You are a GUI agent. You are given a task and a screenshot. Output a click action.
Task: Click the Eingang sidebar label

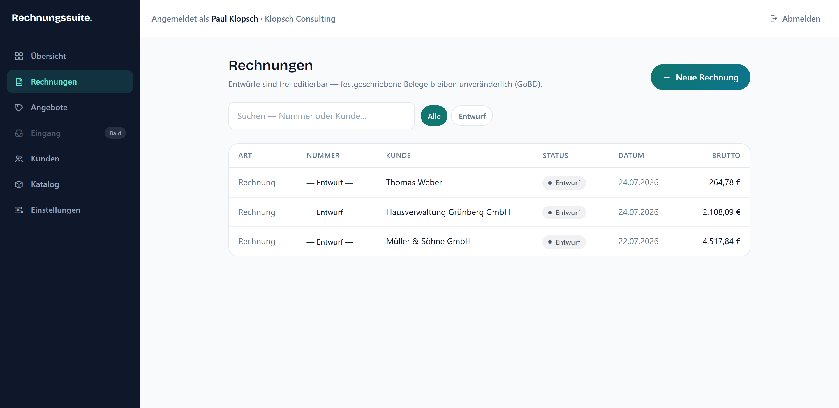pos(46,133)
